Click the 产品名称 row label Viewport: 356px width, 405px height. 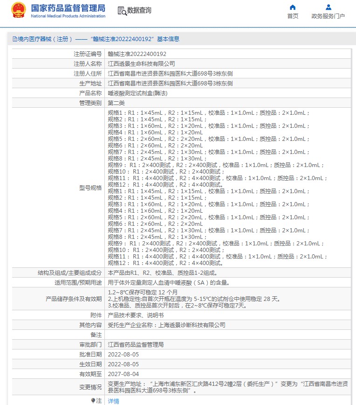click(x=90, y=93)
